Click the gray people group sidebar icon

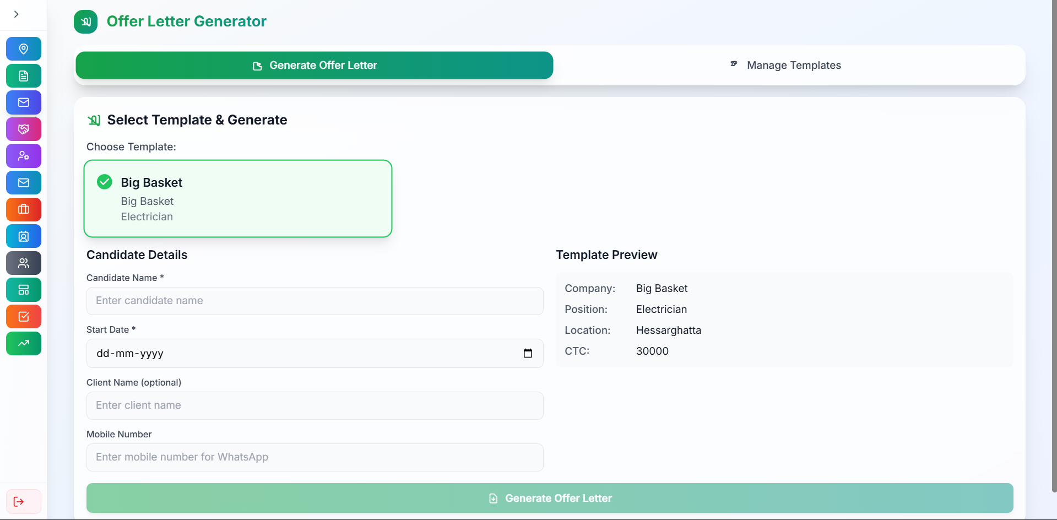[x=24, y=263]
